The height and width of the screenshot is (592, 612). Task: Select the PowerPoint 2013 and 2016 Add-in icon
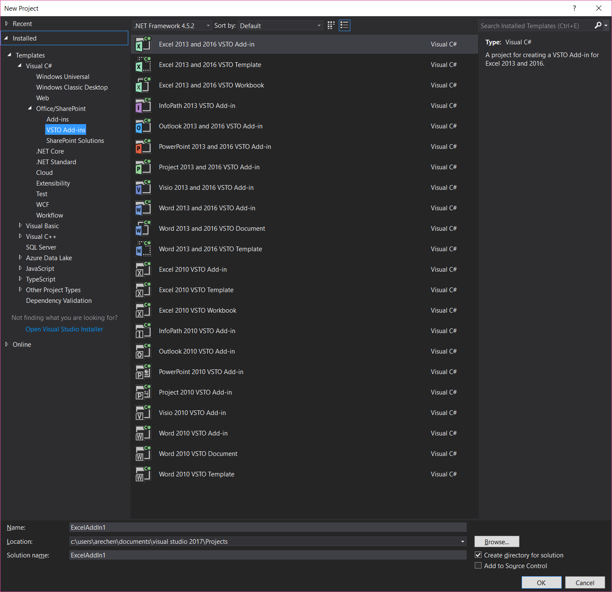click(143, 147)
